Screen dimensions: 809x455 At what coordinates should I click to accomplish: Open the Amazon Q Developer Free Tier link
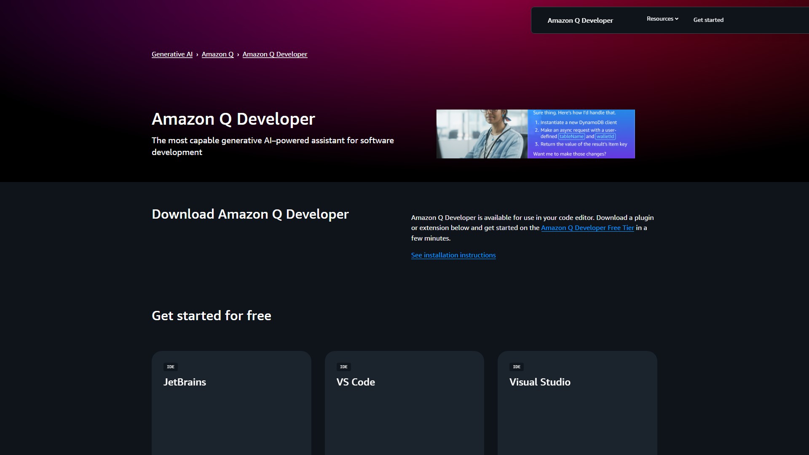[587, 227]
